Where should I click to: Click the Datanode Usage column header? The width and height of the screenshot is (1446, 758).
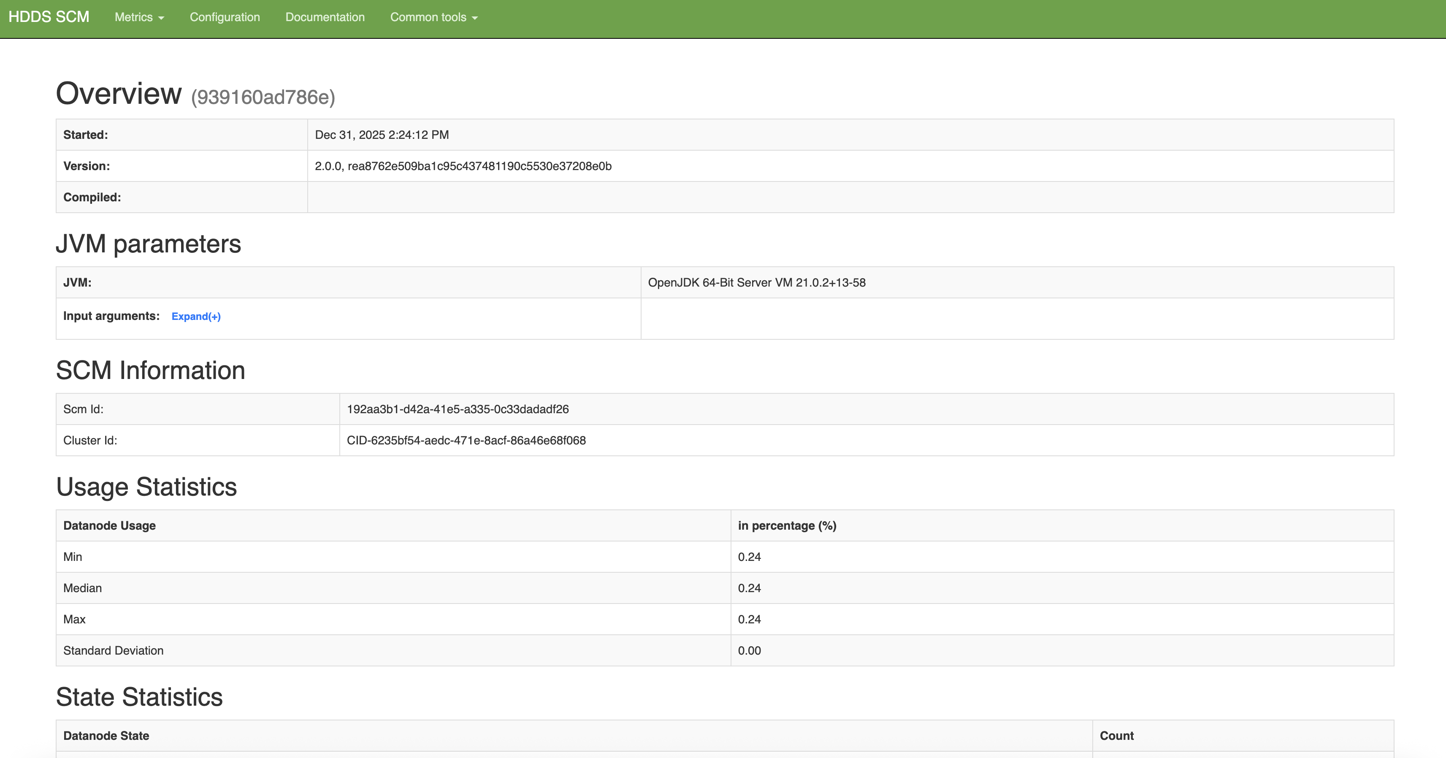[109, 525]
